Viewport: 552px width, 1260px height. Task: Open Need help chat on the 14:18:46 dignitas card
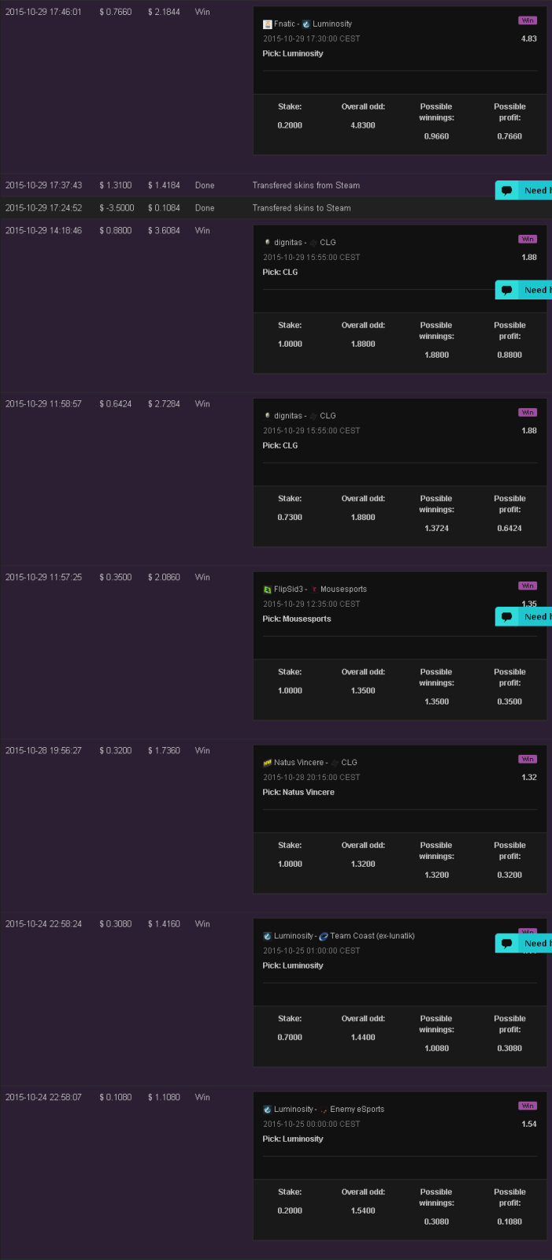(x=524, y=290)
